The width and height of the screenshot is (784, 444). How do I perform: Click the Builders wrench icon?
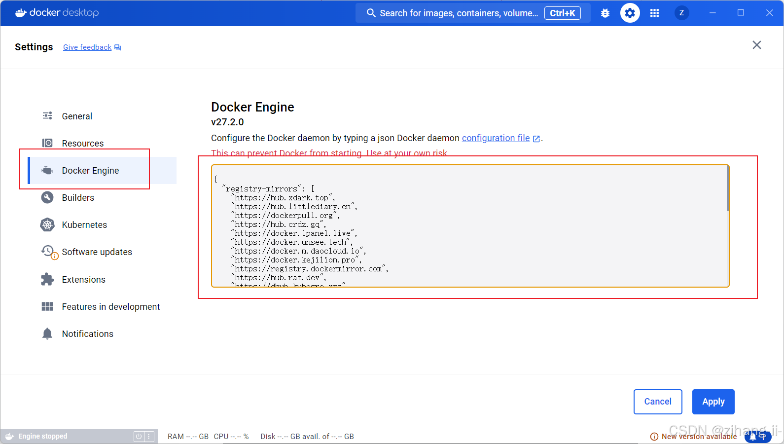47,197
